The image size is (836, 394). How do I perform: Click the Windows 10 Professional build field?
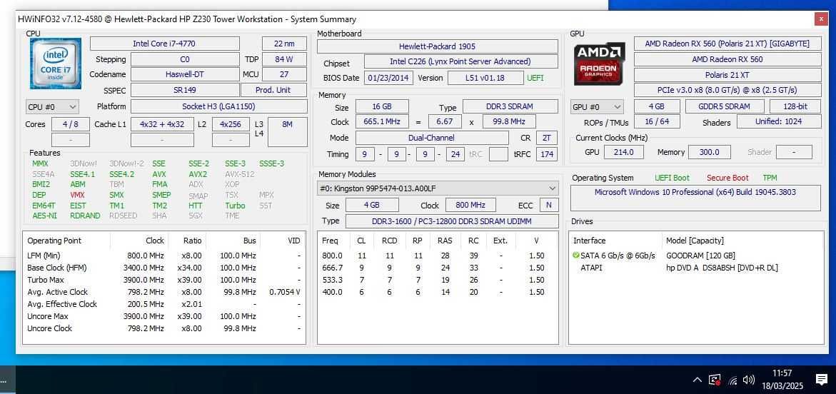tap(695, 197)
